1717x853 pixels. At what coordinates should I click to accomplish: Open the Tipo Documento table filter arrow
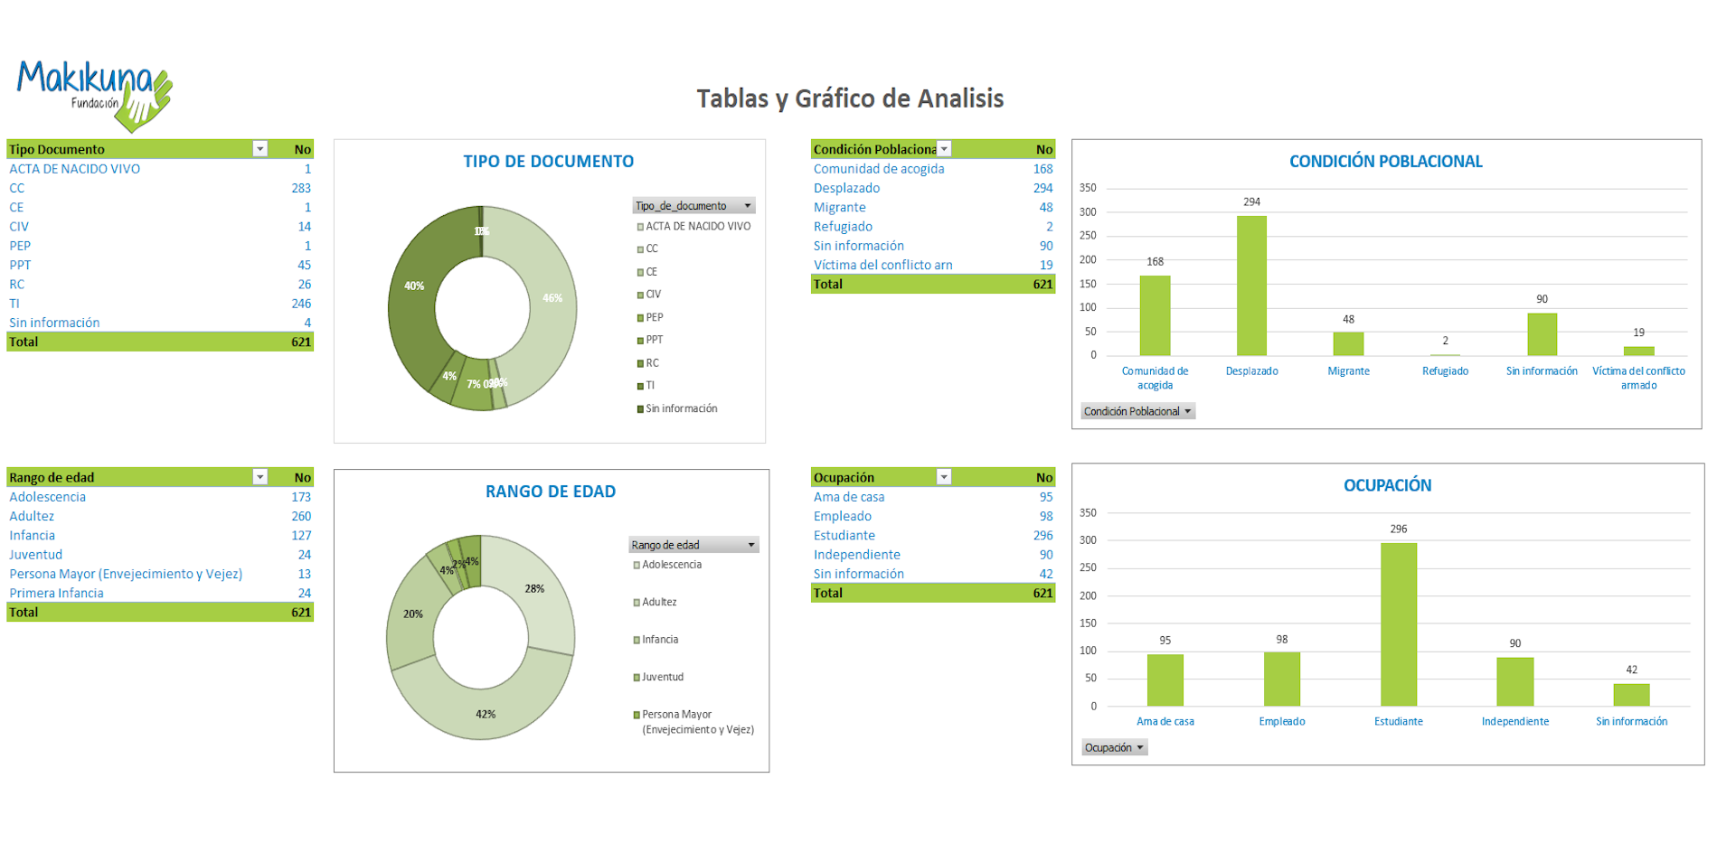pos(260,149)
